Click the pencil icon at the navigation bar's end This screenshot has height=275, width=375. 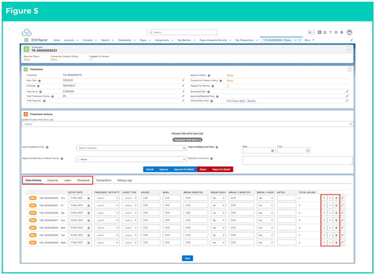pos(351,40)
